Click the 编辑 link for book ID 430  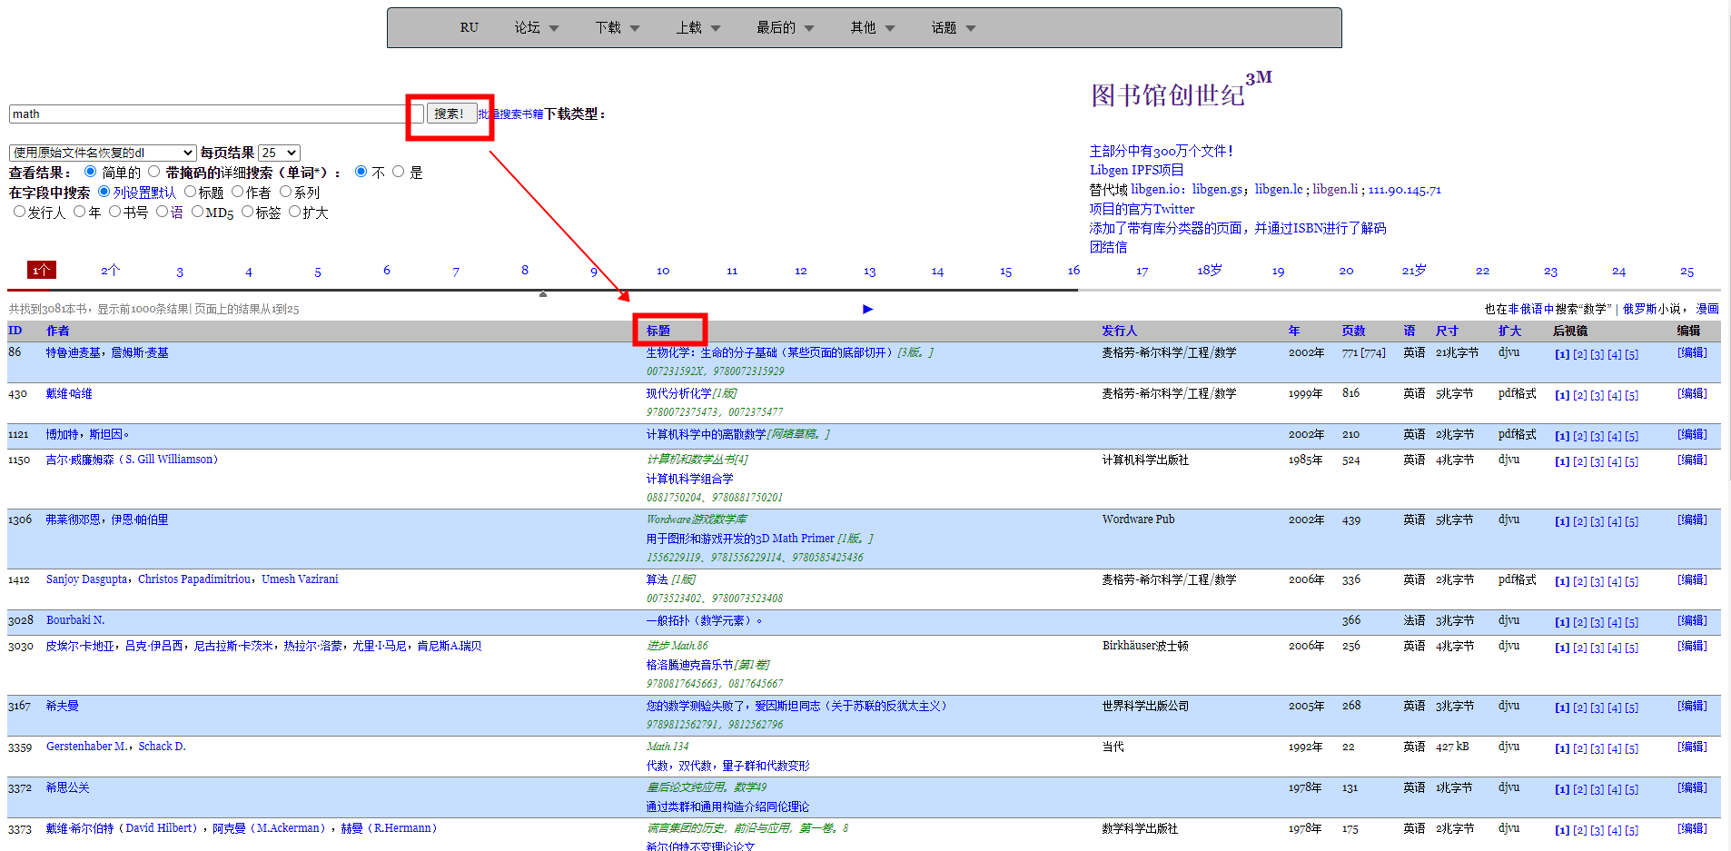(x=1691, y=394)
